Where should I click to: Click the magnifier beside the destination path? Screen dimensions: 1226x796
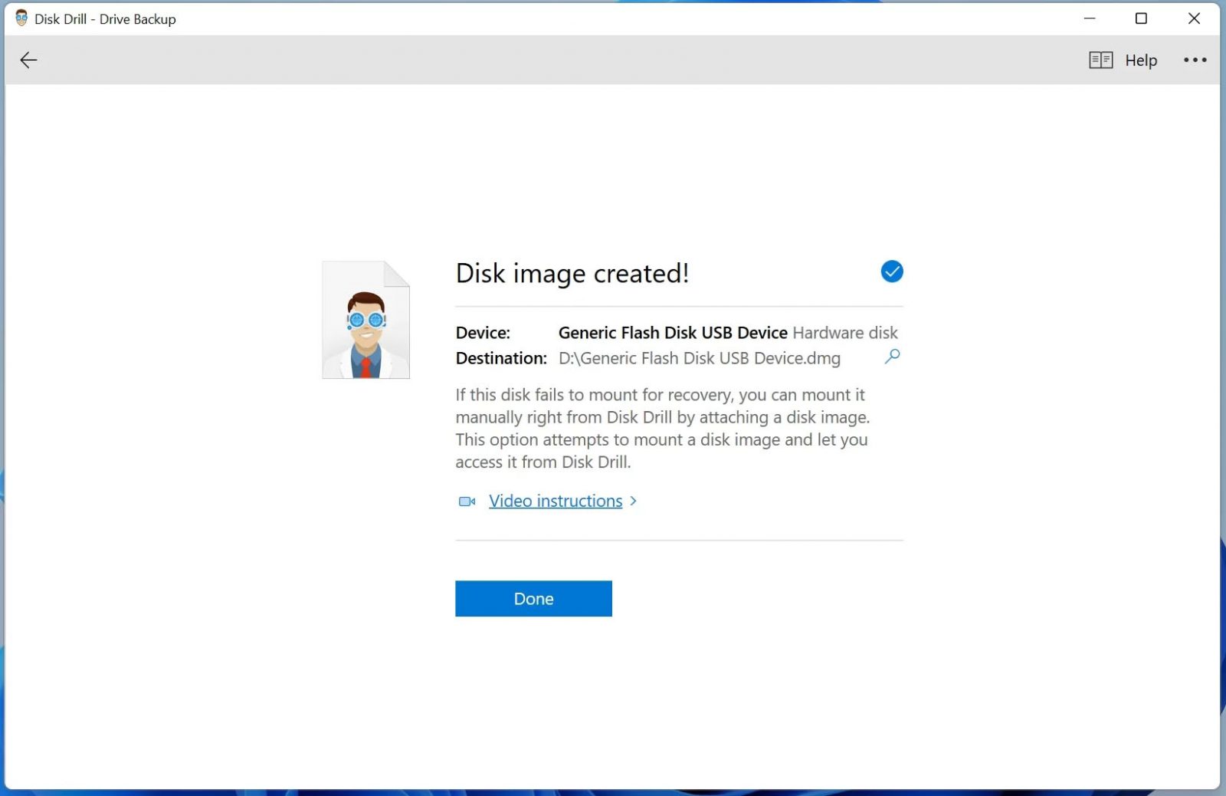[891, 357]
